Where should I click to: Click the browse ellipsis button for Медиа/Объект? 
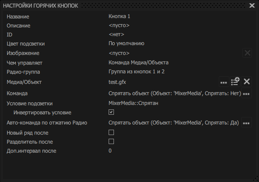(x=224, y=82)
